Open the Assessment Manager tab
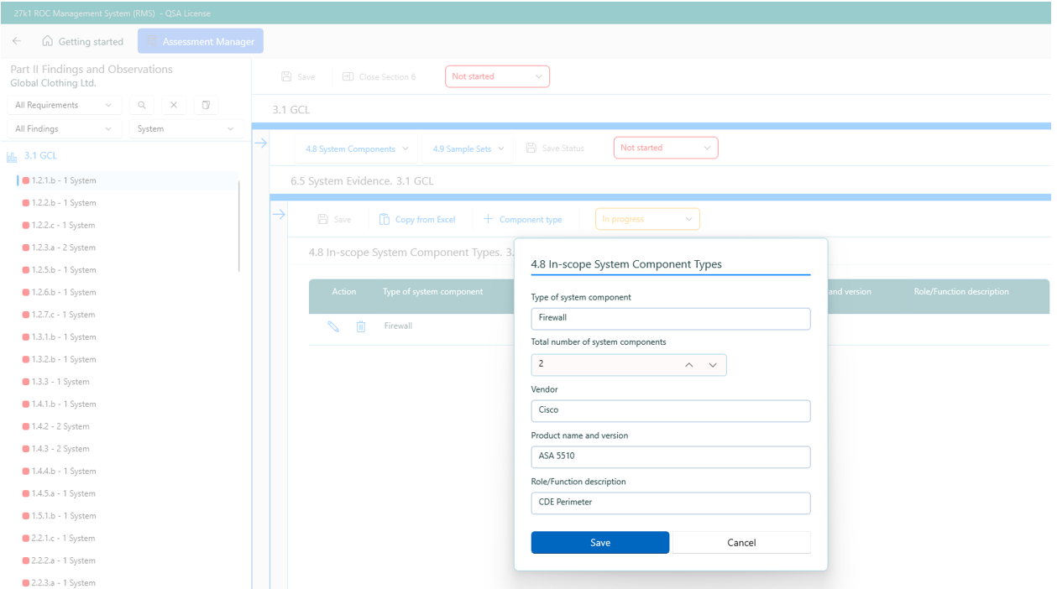Viewport: 1057px width, 589px height. click(x=201, y=41)
